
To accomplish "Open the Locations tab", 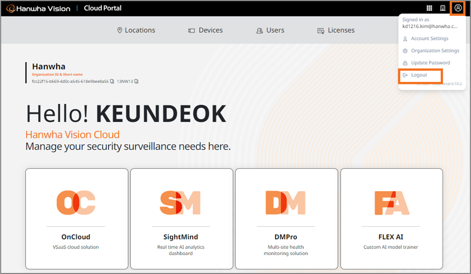I will (136, 30).
